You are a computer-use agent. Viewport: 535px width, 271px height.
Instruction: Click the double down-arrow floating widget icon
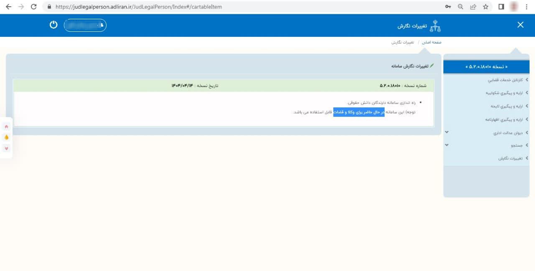coord(6,148)
